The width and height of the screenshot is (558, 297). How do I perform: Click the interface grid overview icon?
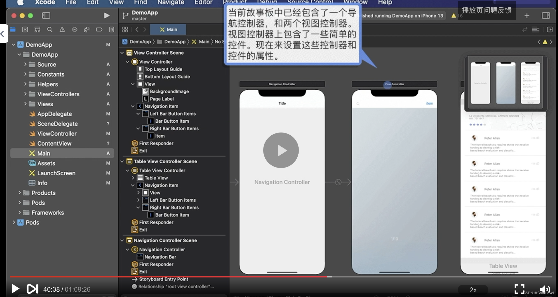[125, 29]
